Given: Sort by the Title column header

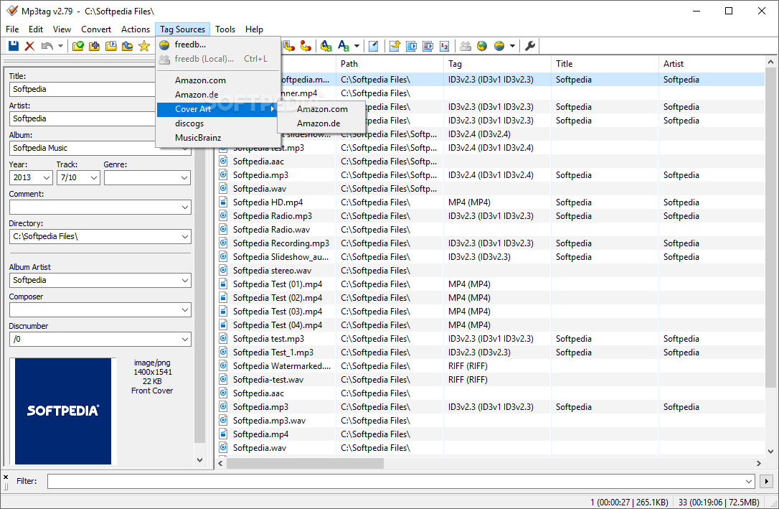Looking at the screenshot, I should (x=605, y=64).
